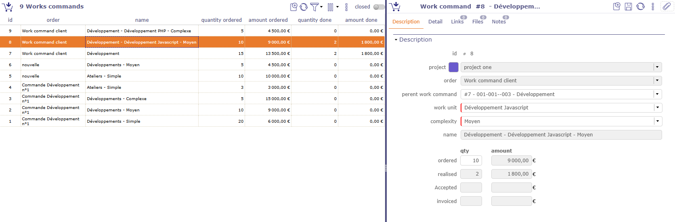The width and height of the screenshot is (675, 222).
Task: Switch to the Description tab
Action: pyautogui.click(x=406, y=22)
